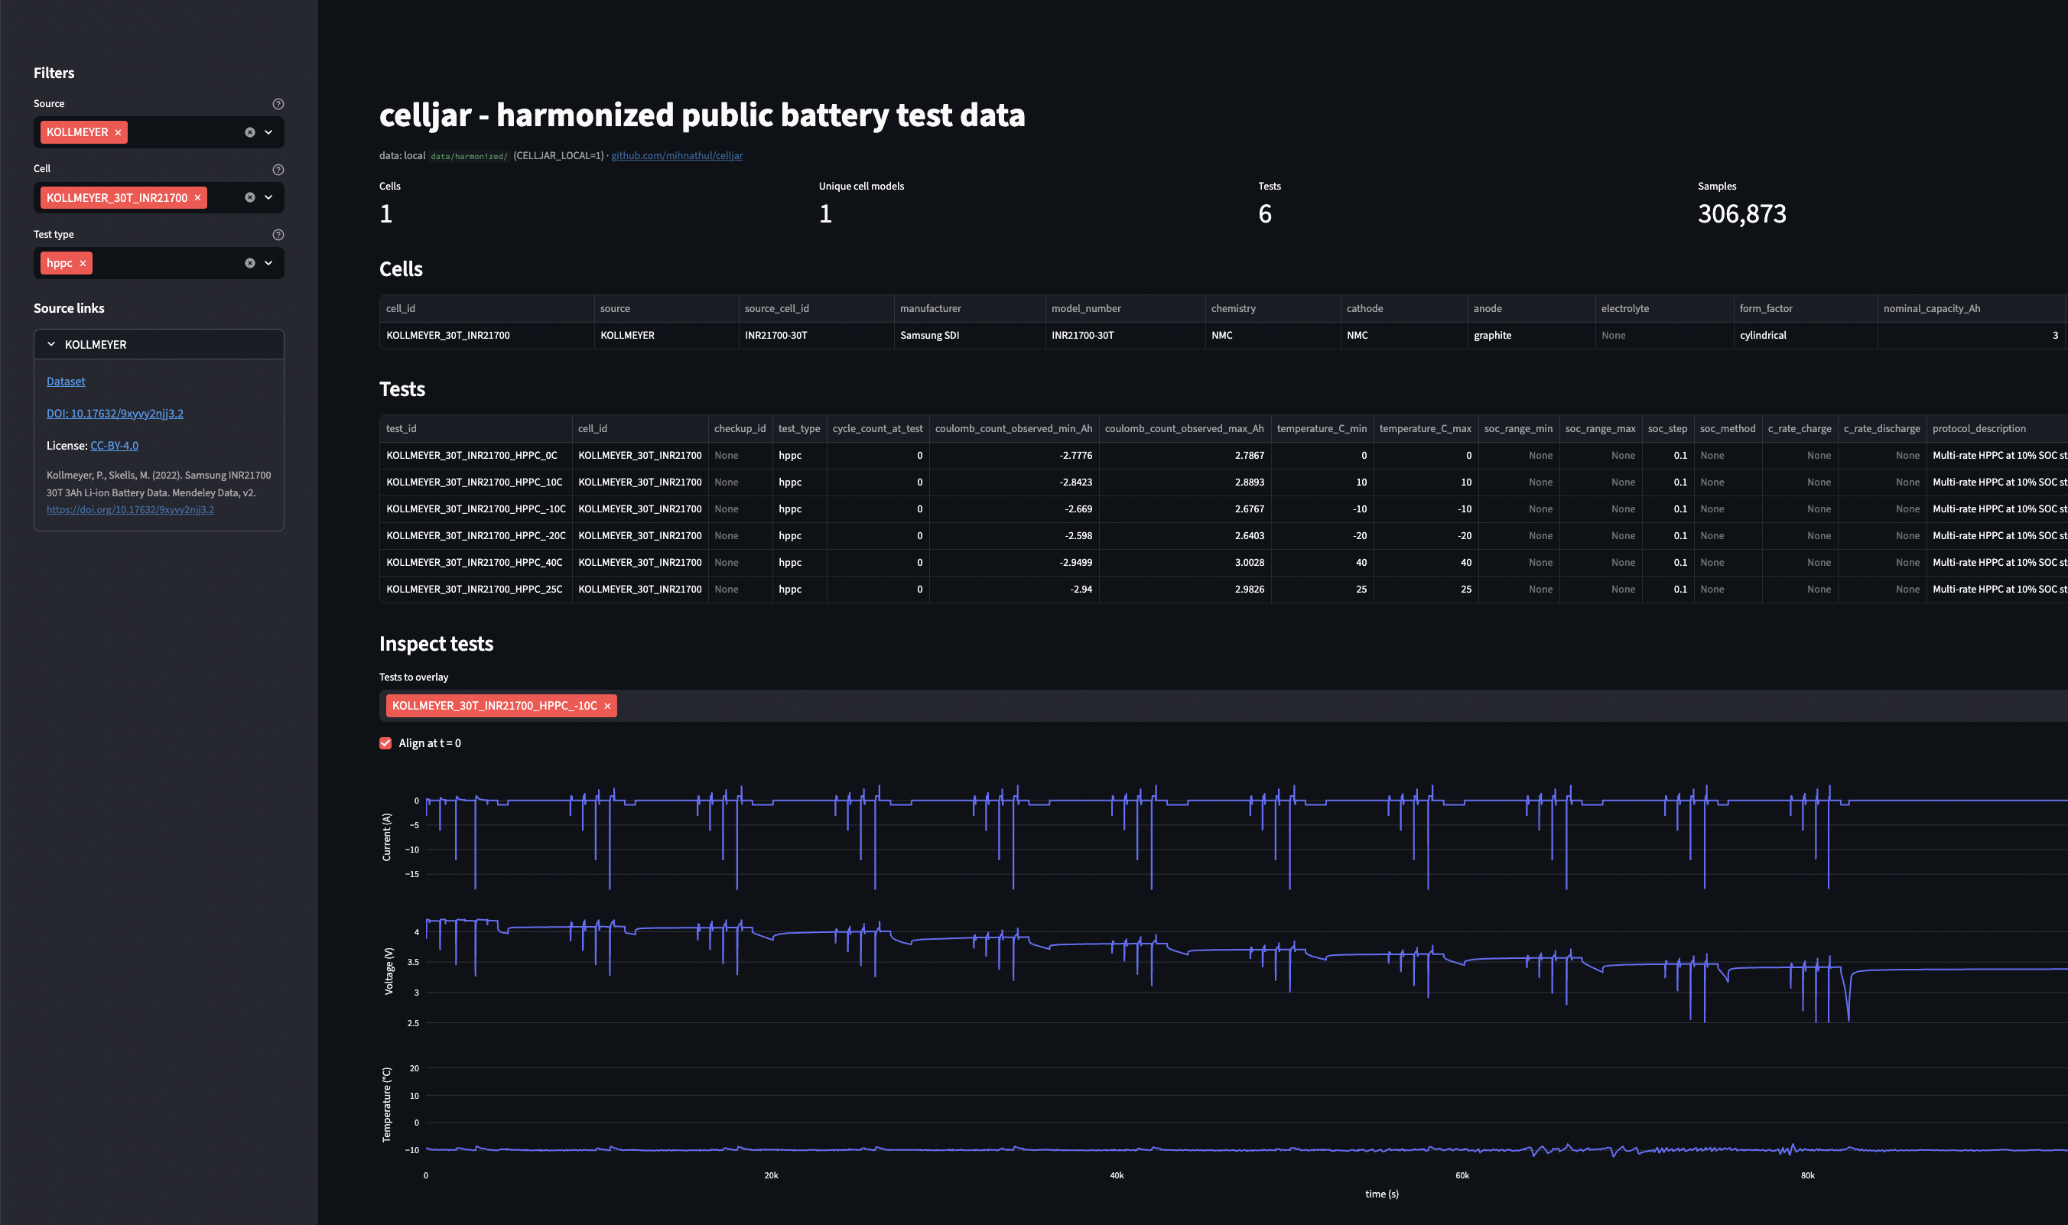The image size is (2068, 1225).
Task: Sort Tests table by c_rate_discharge column
Action: coord(1881,428)
